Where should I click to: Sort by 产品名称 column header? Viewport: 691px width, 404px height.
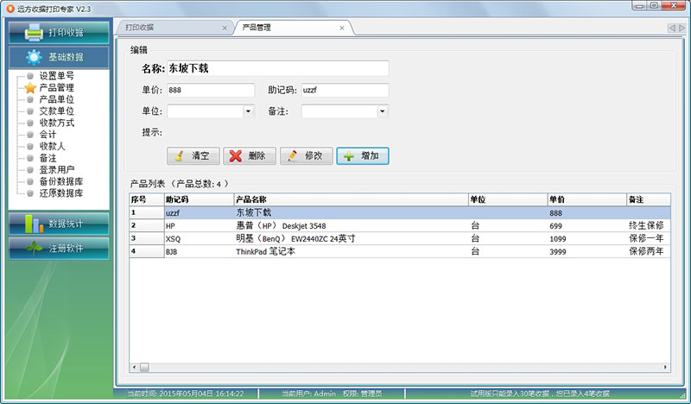[x=352, y=199]
